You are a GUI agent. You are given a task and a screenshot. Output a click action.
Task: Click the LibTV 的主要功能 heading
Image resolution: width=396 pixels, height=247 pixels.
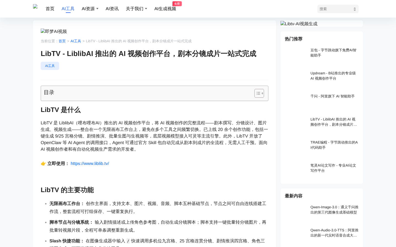click(67, 190)
